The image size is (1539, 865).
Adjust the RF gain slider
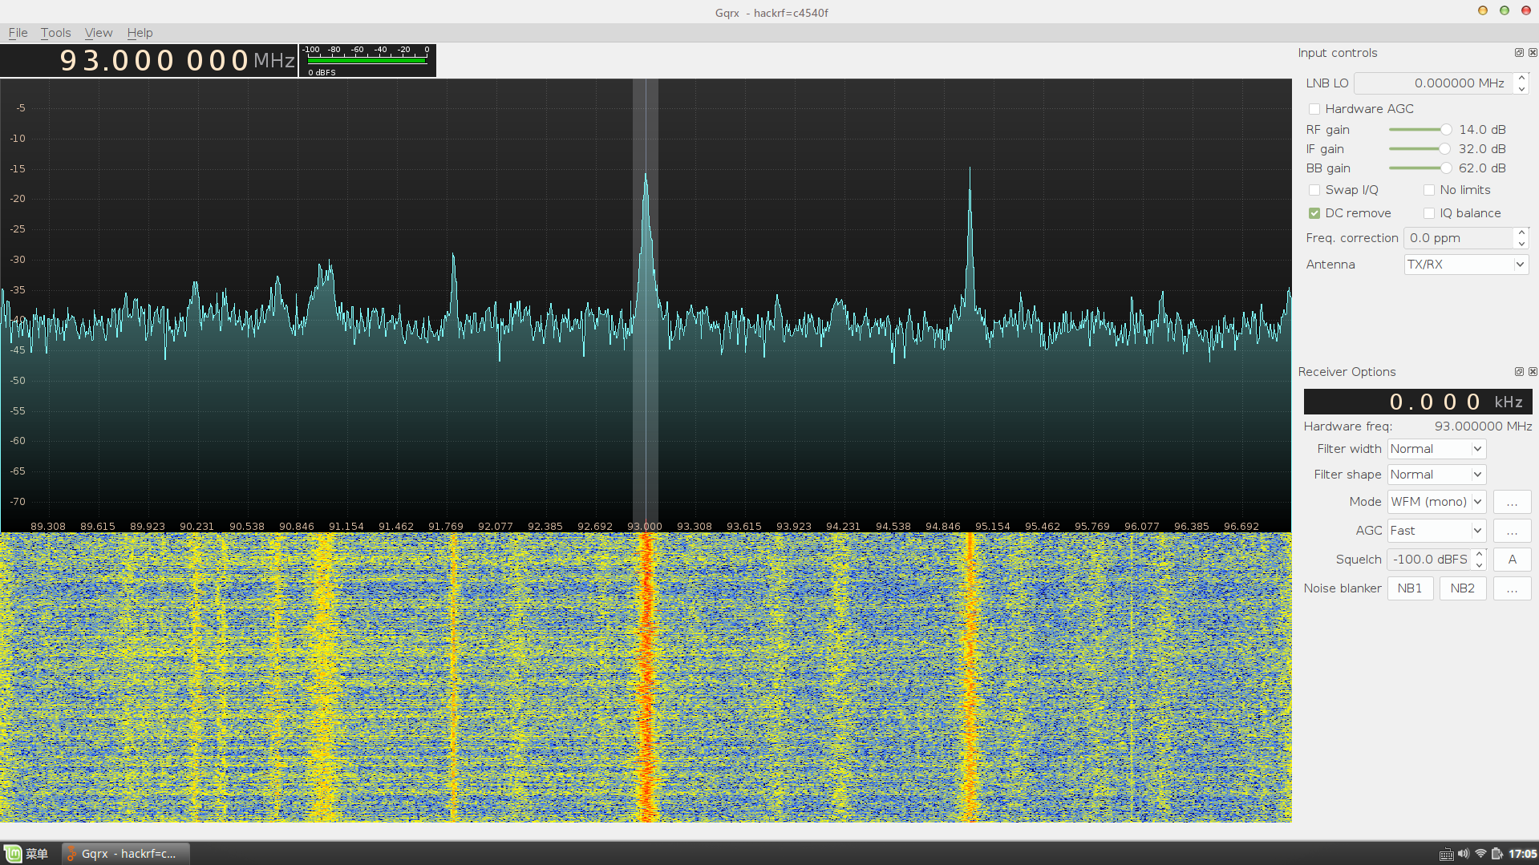click(1420, 130)
